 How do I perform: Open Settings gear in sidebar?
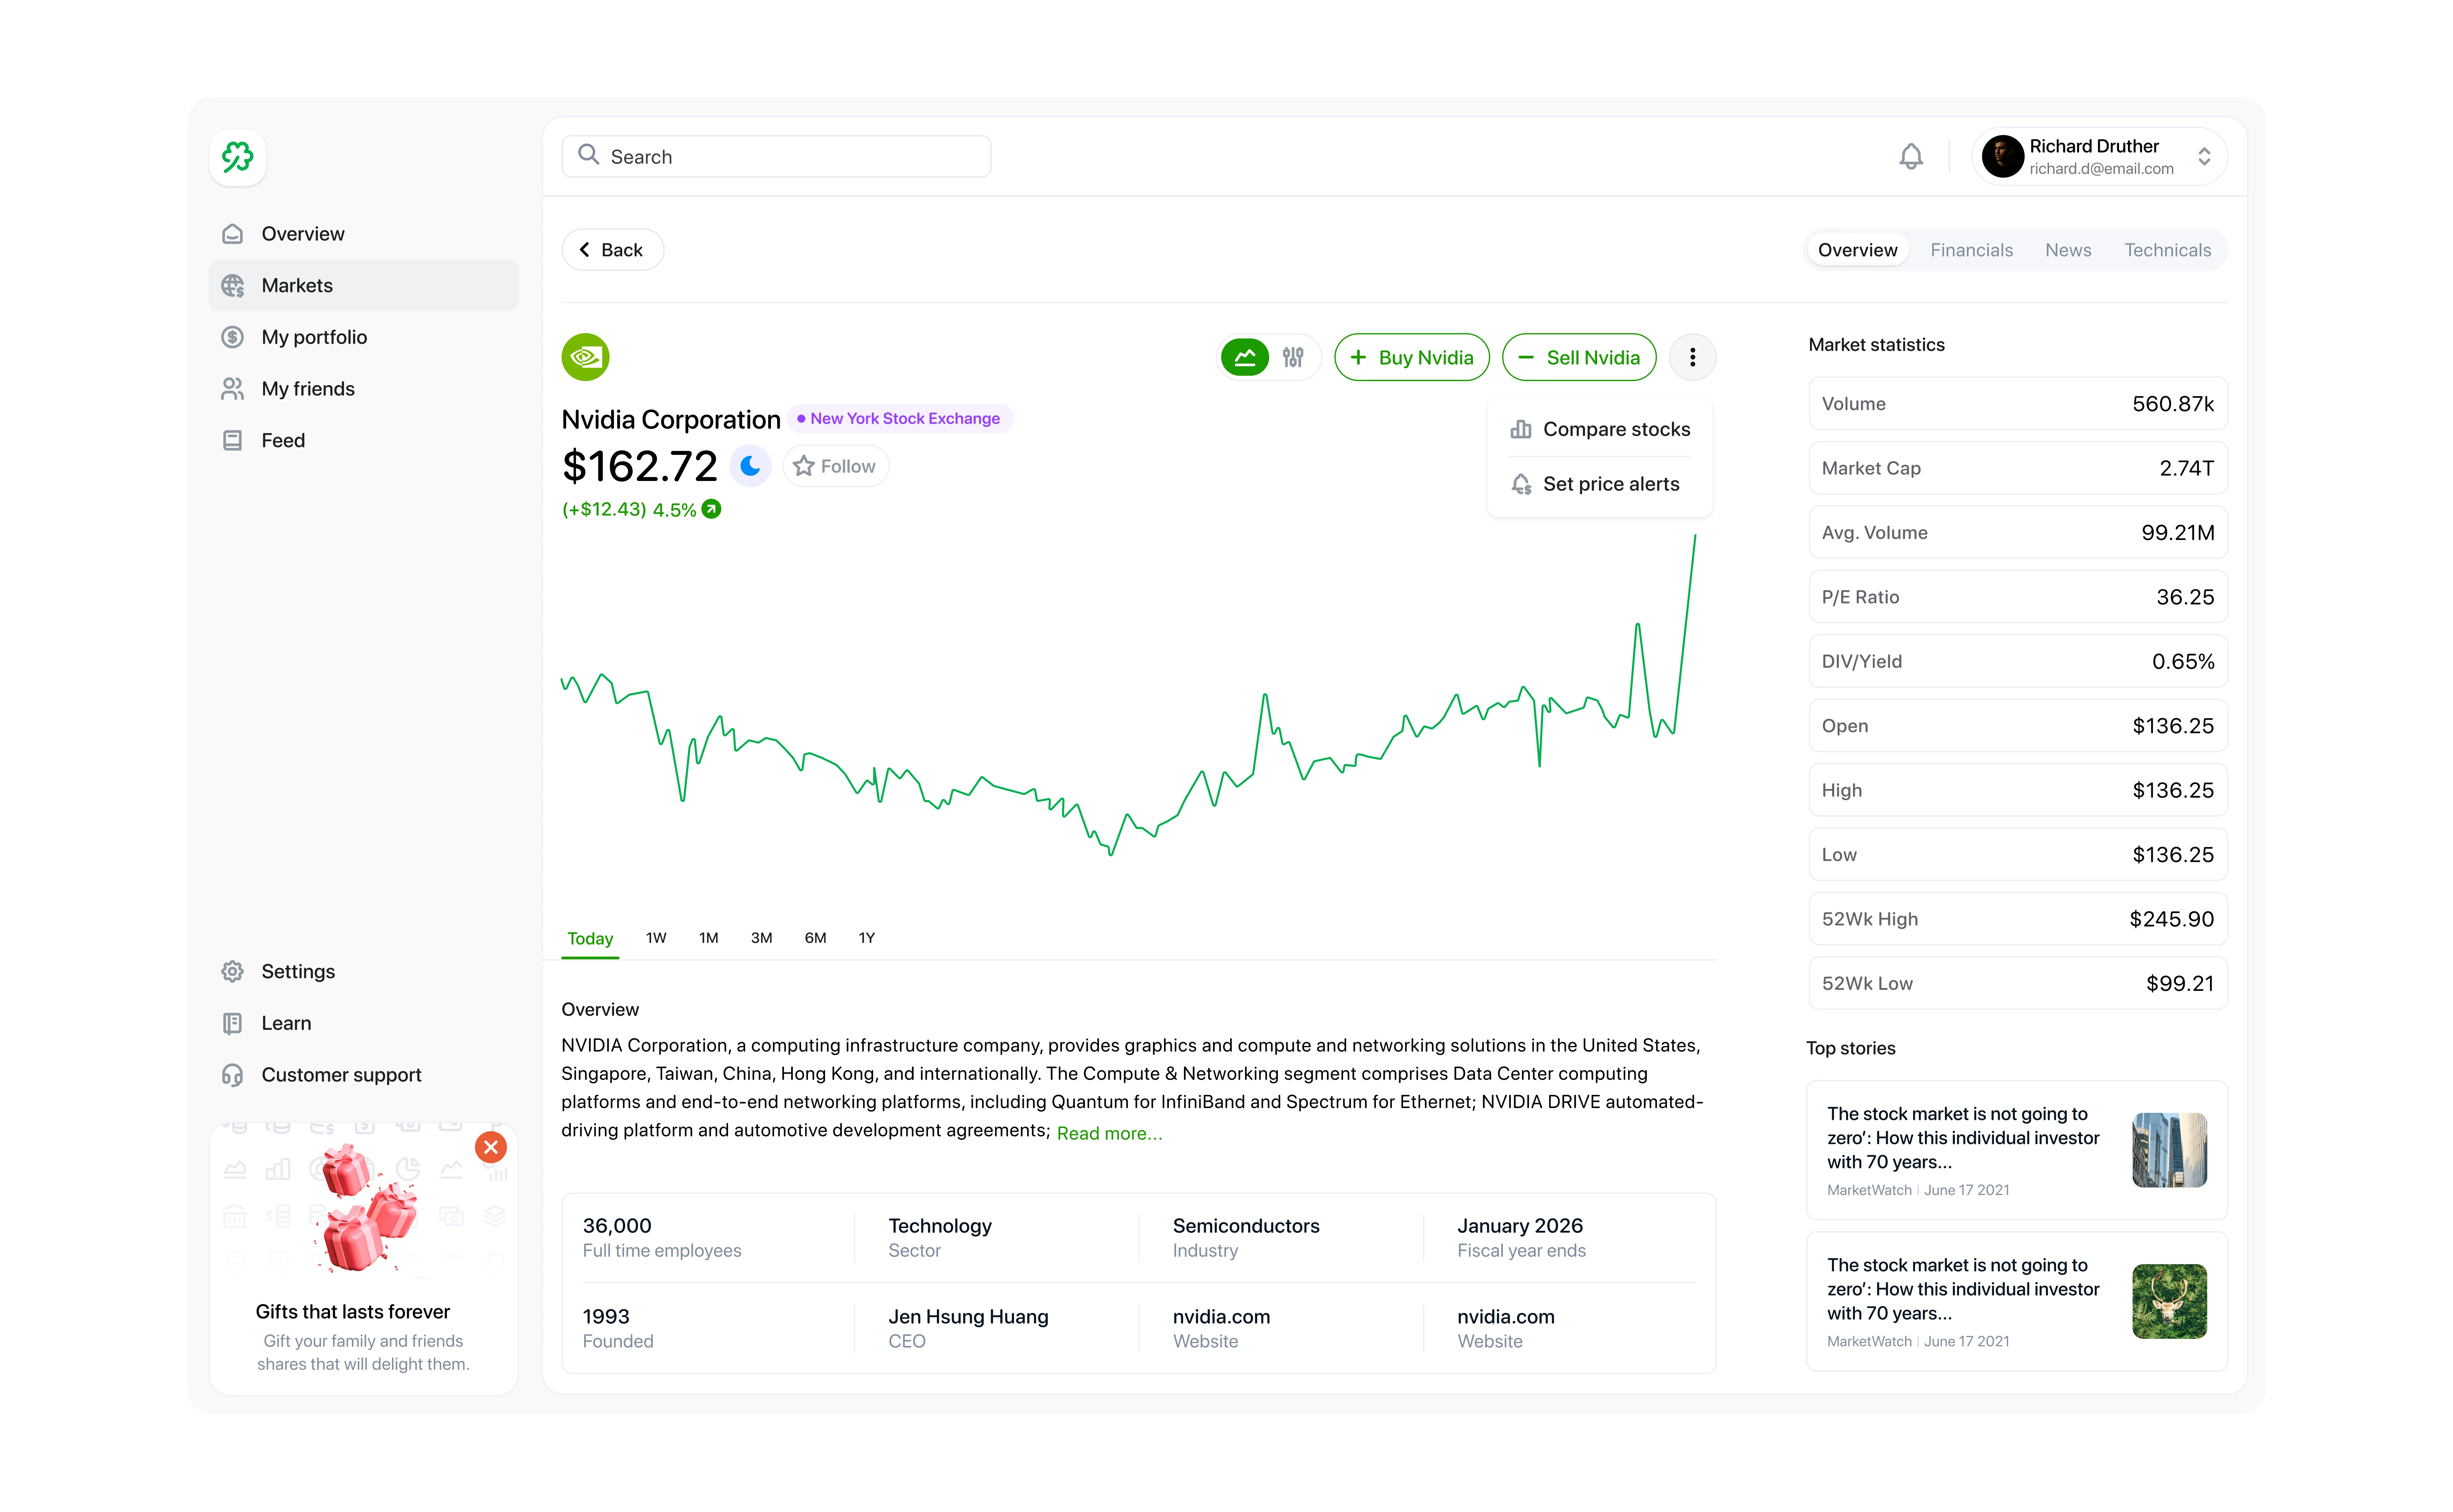point(232,972)
